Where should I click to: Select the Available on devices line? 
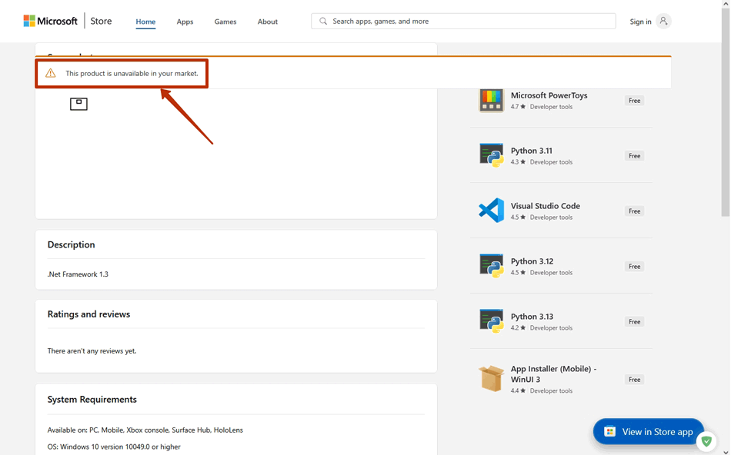(145, 430)
